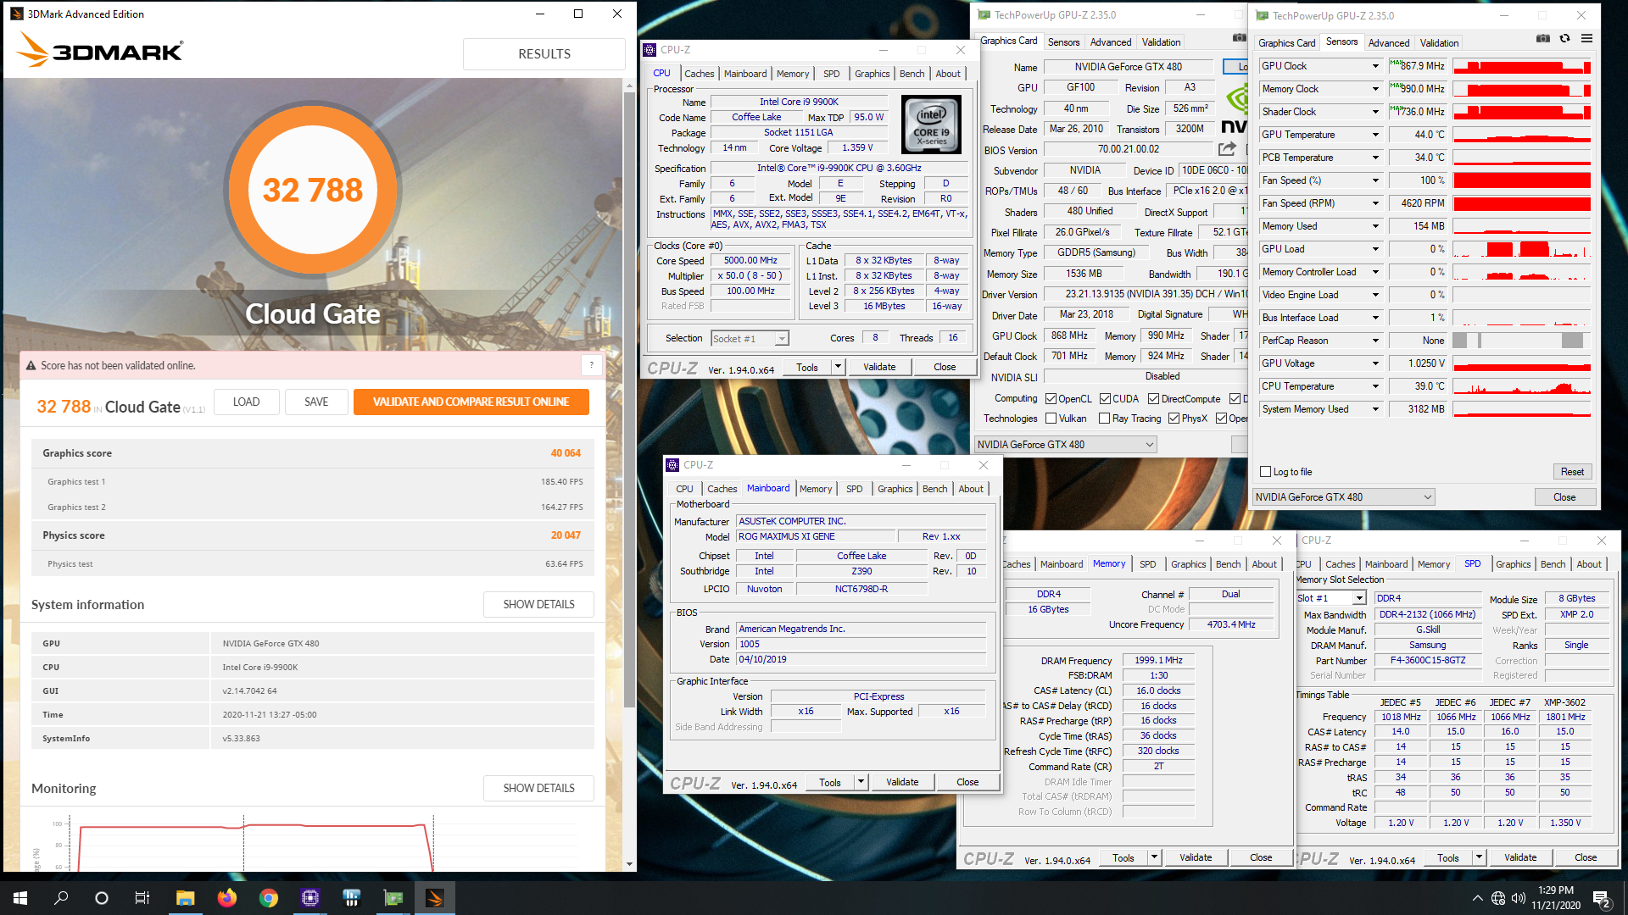Show hidden tray icons chevron
Screen dimensions: 1628x915
coord(1477,898)
